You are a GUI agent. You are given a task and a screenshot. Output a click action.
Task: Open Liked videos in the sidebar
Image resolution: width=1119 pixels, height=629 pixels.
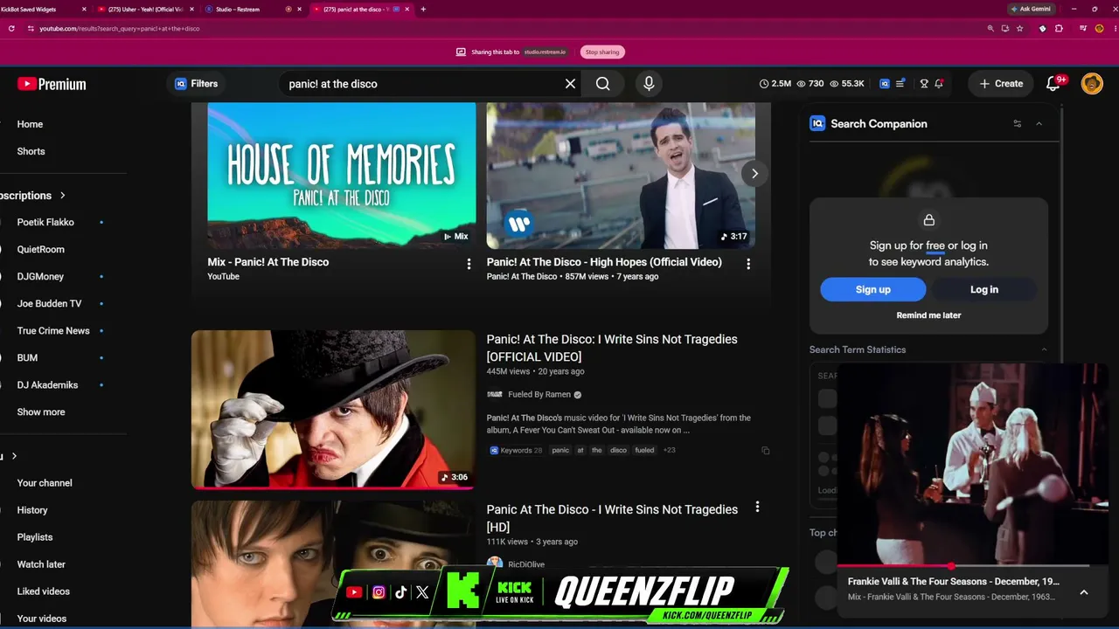pos(43,591)
